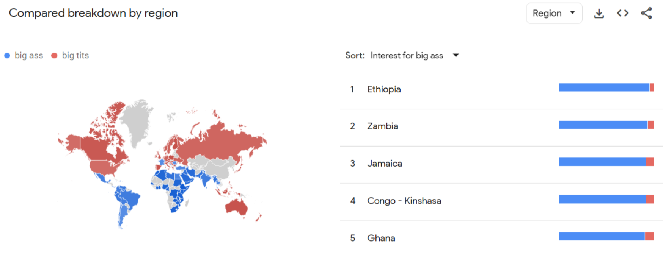663x265 pixels.
Task: Open the share options icon
Action: click(646, 14)
